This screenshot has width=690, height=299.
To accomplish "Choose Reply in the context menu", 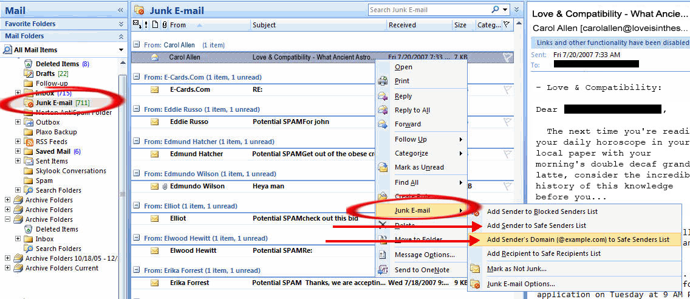I will [403, 96].
